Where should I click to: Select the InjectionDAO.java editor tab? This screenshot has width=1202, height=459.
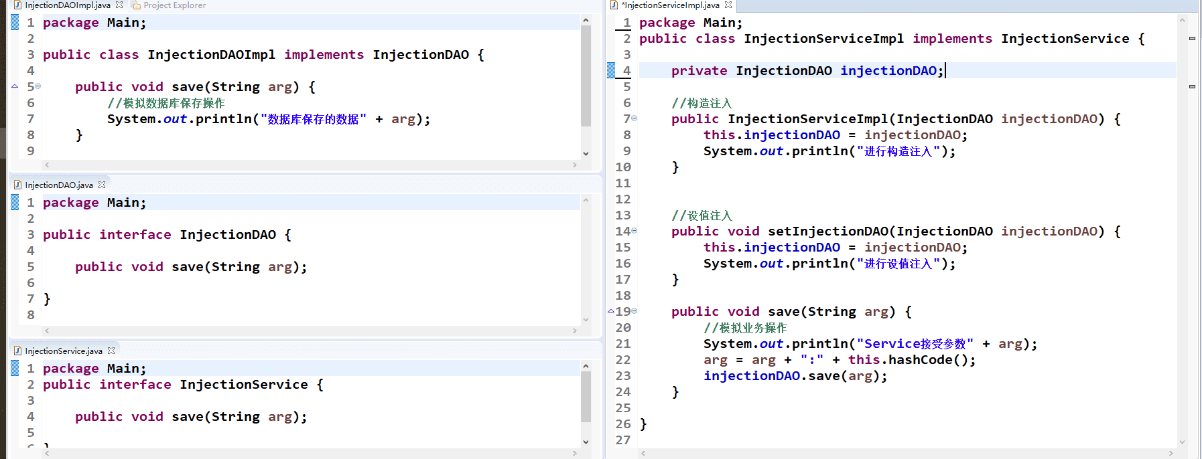[59, 185]
